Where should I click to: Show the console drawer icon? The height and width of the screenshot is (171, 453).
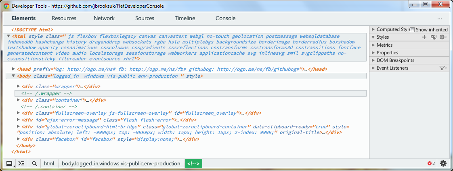pos(21,163)
